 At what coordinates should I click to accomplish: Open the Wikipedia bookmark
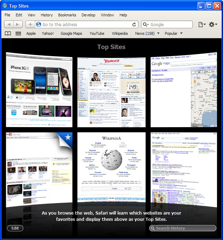click(x=120, y=33)
